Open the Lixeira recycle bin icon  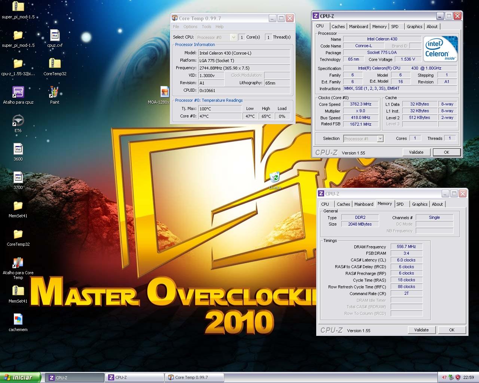275,177
